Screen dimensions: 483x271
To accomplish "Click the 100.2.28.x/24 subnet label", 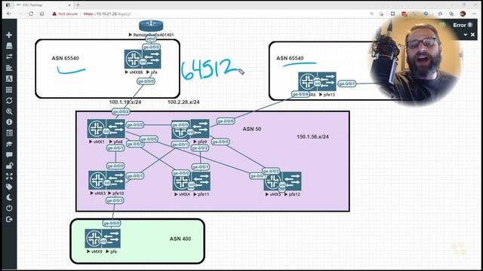I will pos(183,102).
